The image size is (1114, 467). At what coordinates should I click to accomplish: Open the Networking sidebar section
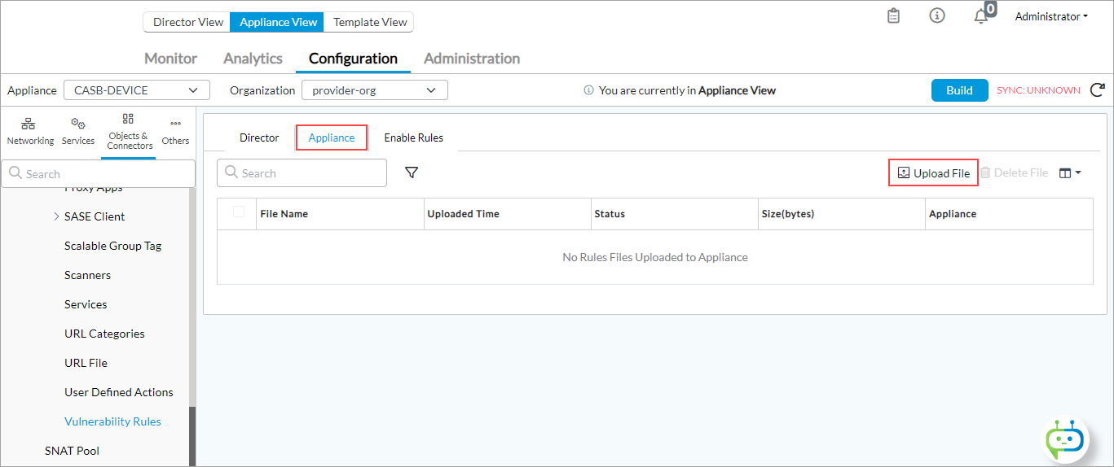point(30,131)
